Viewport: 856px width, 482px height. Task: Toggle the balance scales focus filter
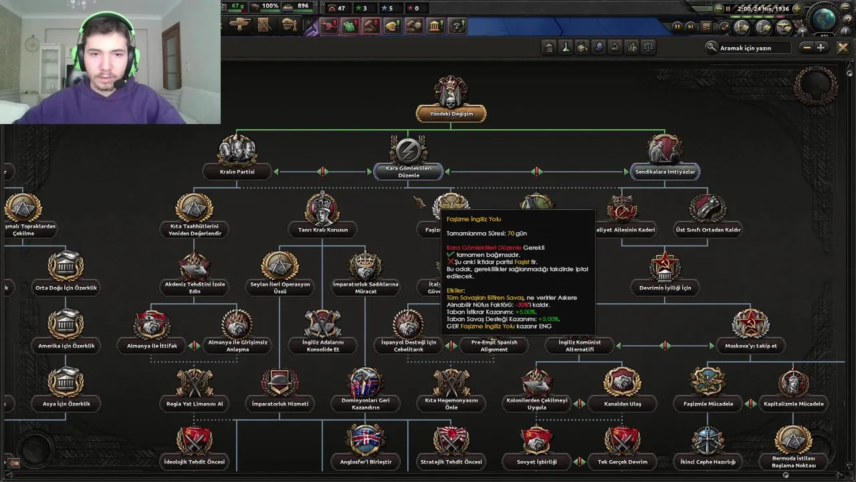[x=647, y=48]
